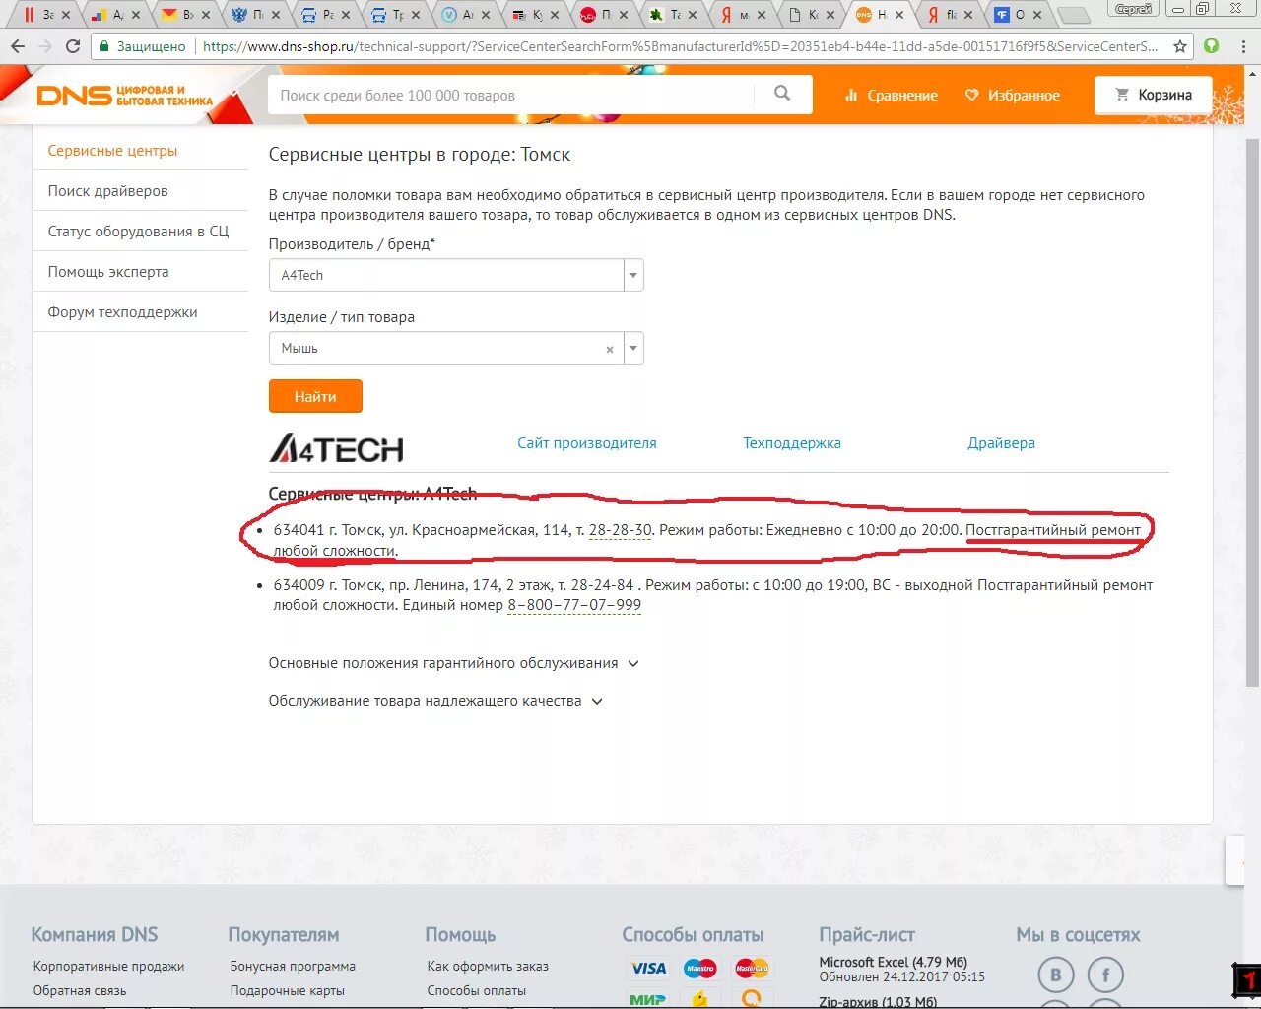Screen dimensions: 1261x1009
Task: Select Статус оборудования в СЦ
Action: 138,232
